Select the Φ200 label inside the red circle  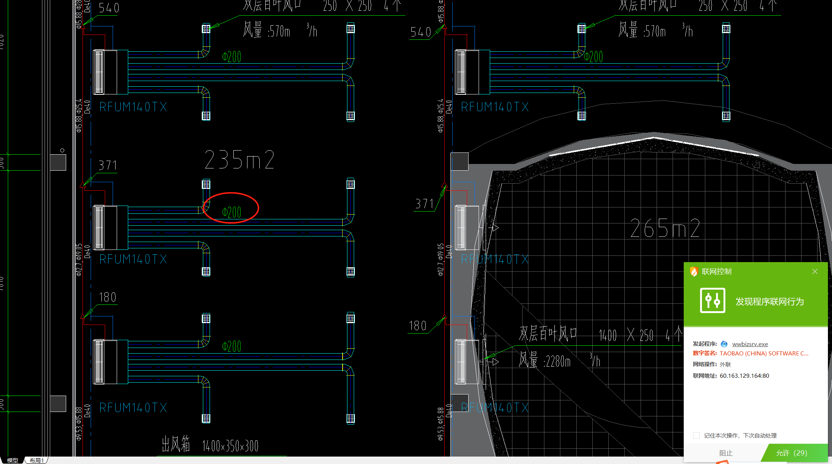232,212
